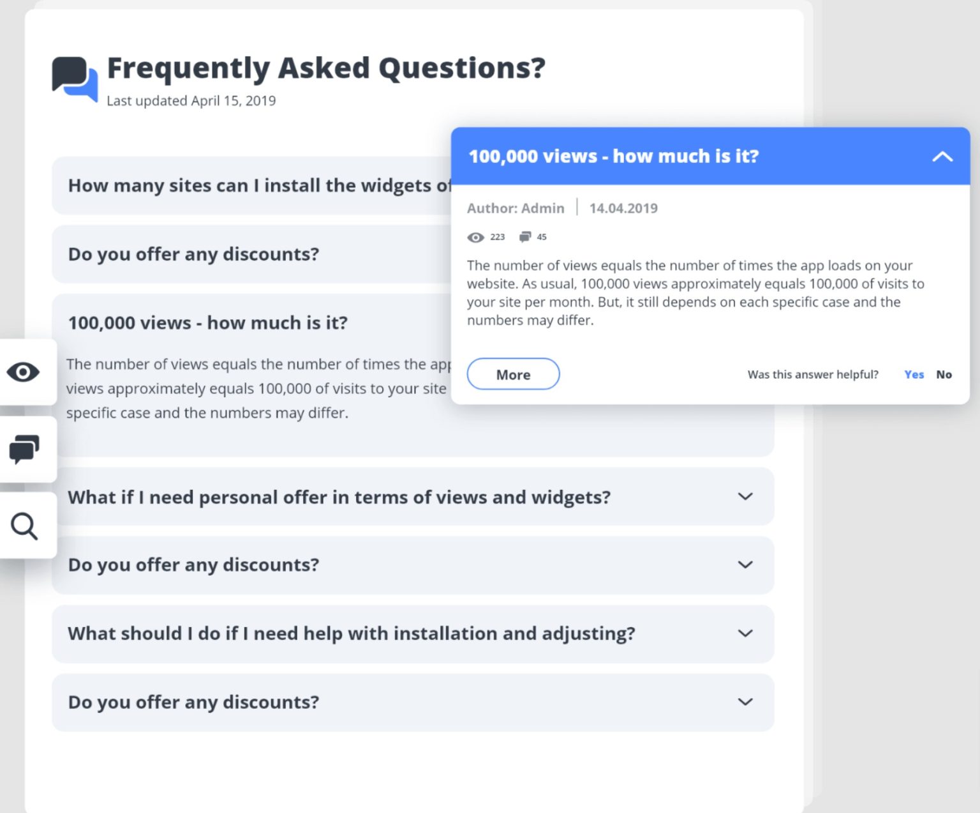Expand 'What if I need personal offer' question
The height and width of the screenshot is (813, 980).
pos(745,497)
